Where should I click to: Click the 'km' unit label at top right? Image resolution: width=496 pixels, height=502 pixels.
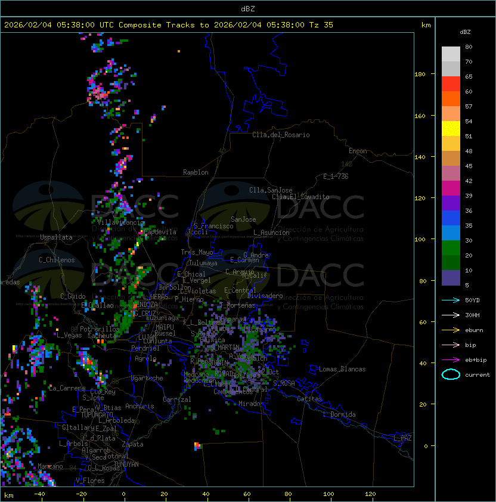(426, 24)
